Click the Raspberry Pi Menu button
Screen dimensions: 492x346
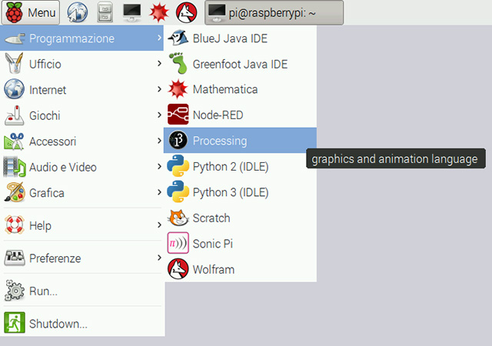click(x=32, y=12)
